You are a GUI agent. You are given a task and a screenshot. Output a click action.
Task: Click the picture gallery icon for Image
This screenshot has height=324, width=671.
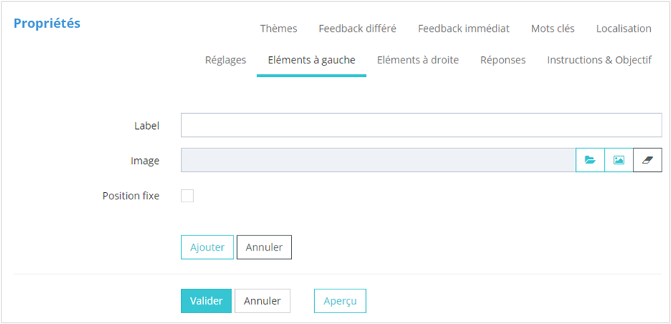(x=618, y=161)
